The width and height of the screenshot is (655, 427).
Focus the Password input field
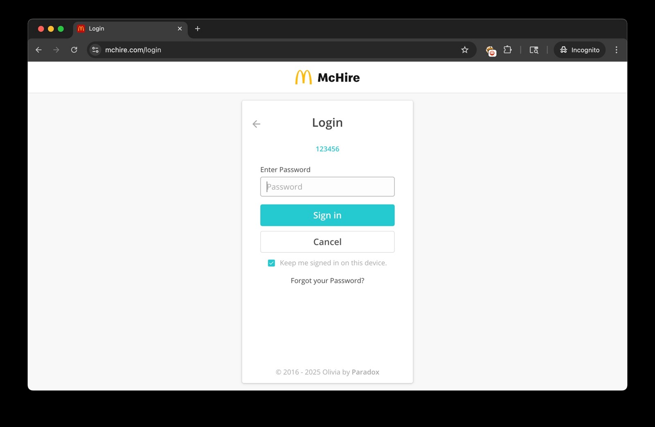(327, 187)
